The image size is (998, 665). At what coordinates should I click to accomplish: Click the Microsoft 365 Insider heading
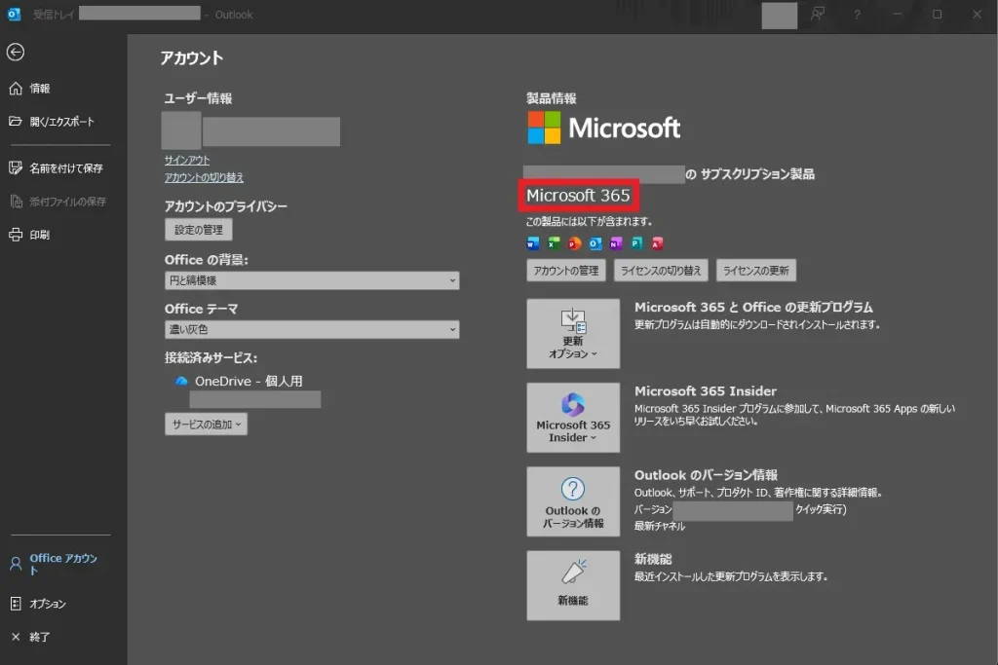pos(706,391)
